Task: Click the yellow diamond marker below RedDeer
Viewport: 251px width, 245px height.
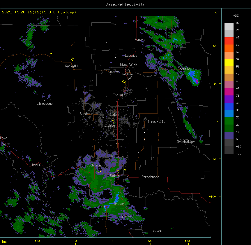Action: click(124, 82)
